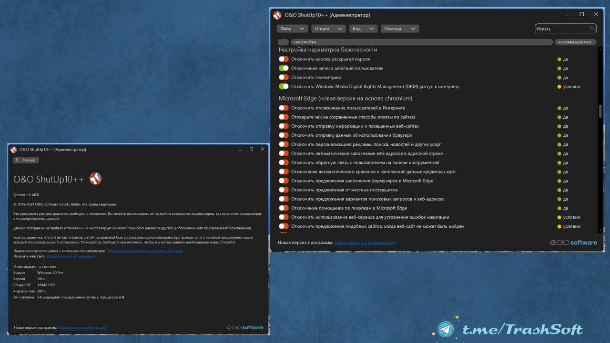Toggle switch for browser usage data sending
Viewport: 610px width, 343px height.
(x=284, y=135)
